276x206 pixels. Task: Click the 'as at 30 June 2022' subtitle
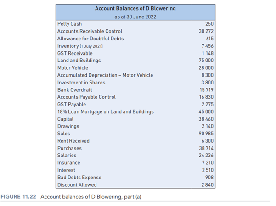[135, 17]
